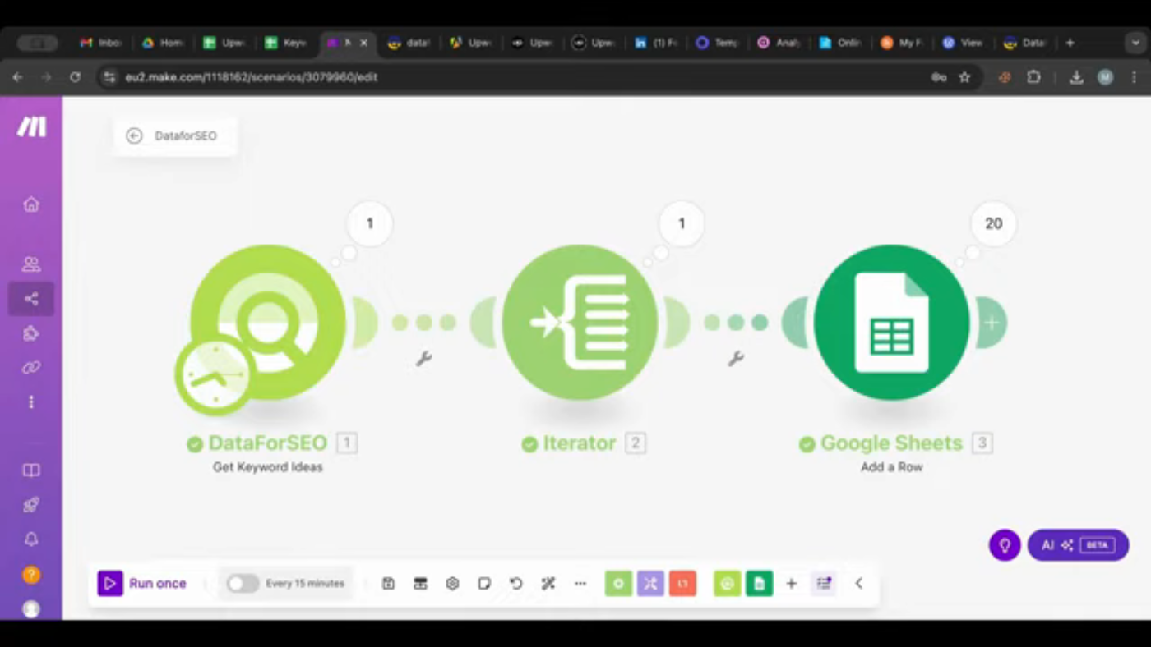Image resolution: width=1151 pixels, height=647 pixels.
Task: Open the scenario inputs and outputs icon
Action: [x=420, y=584]
